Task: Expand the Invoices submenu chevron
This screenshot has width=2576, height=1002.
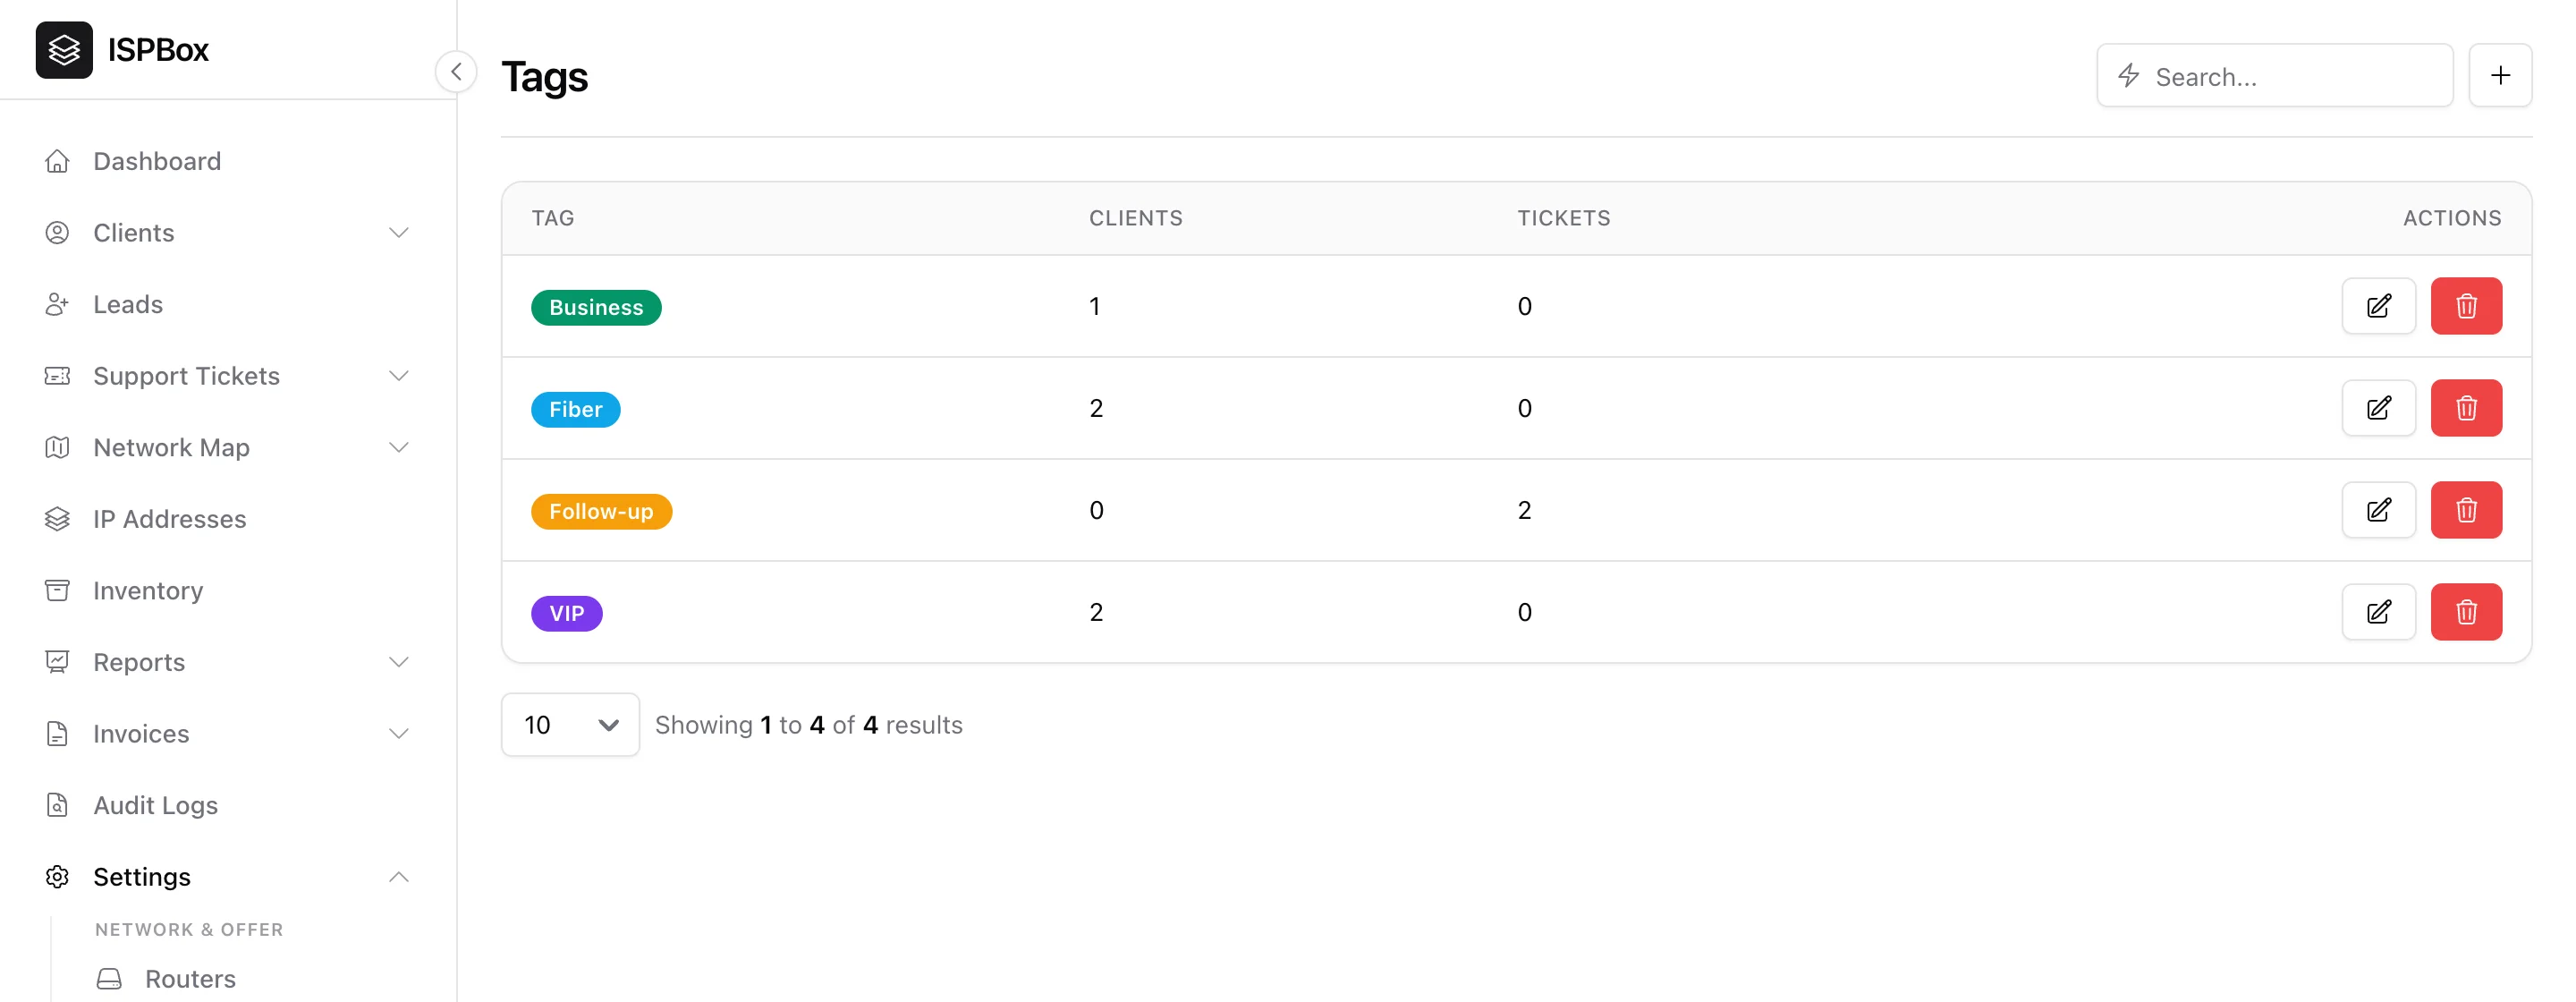Action: pyautogui.click(x=399, y=734)
